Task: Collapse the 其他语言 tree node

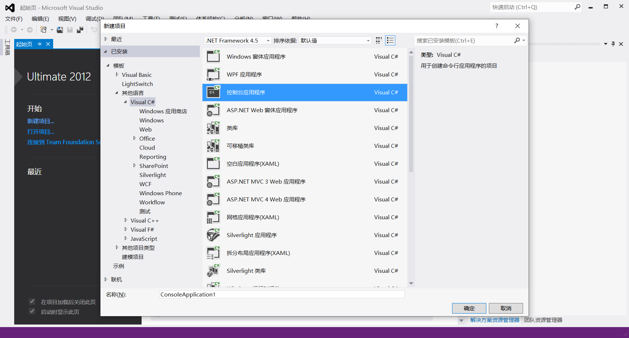Action: pos(117,93)
